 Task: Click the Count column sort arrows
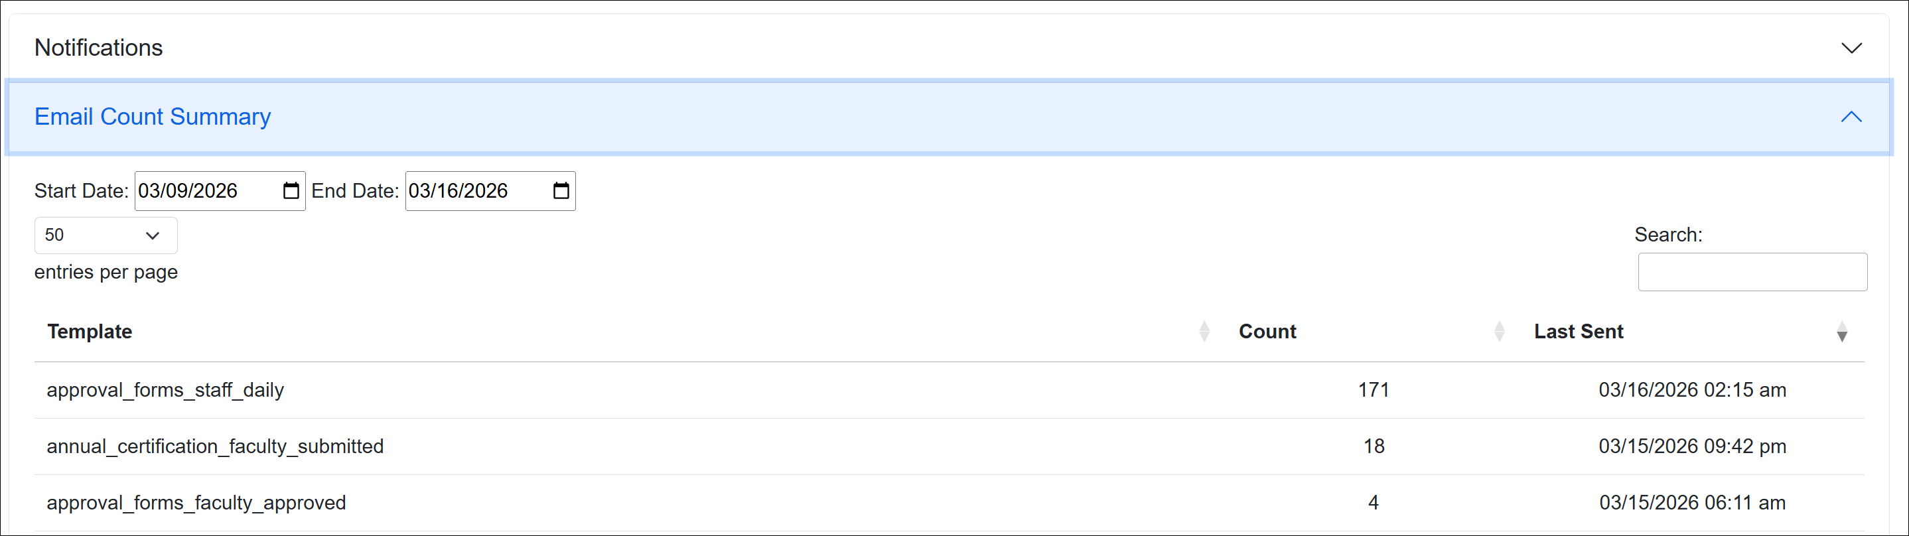point(1499,332)
